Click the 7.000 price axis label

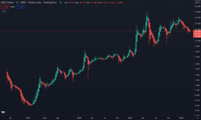(197, 52)
